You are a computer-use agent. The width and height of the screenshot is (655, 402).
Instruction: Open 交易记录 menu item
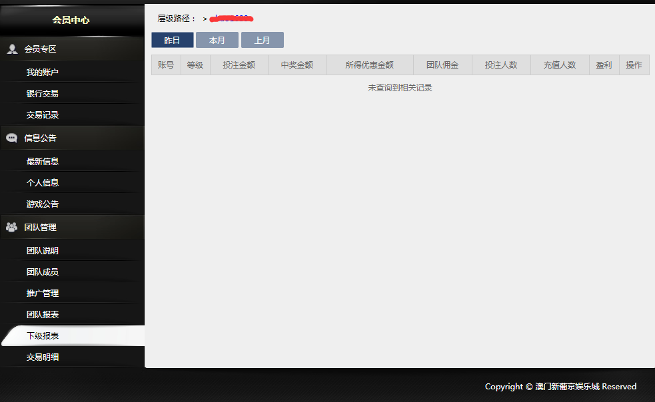pyautogui.click(x=43, y=114)
